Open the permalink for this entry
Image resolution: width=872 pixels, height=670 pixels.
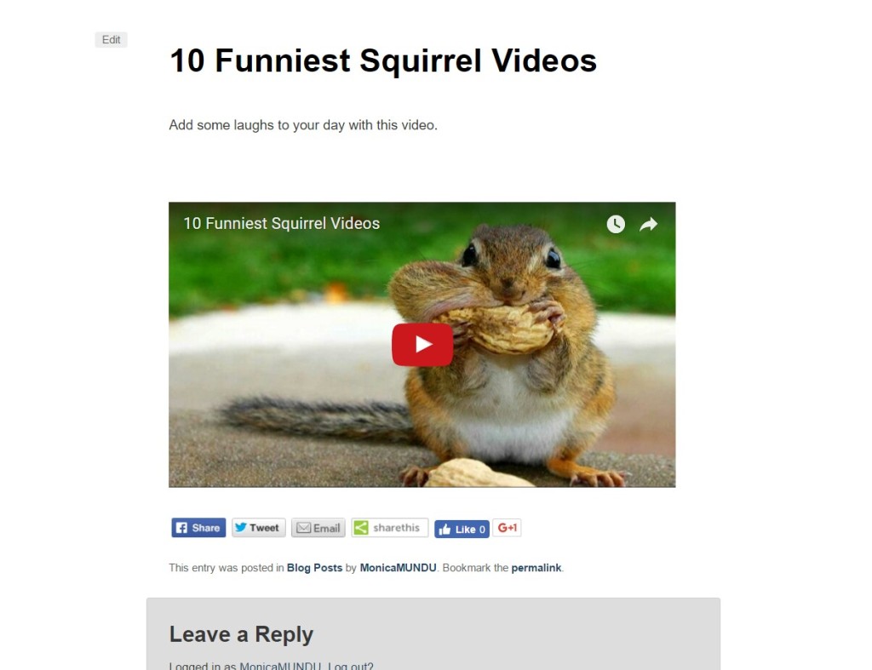pos(536,568)
